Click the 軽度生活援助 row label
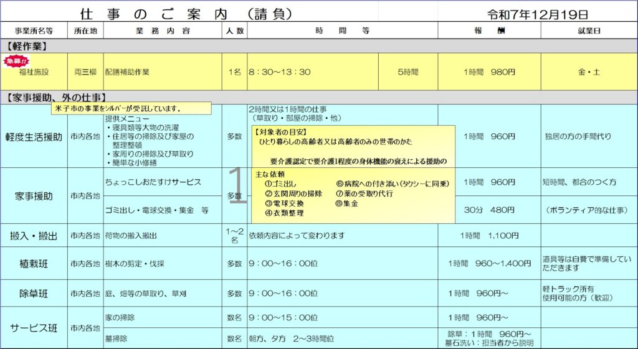The image size is (638, 349). pos(34,137)
